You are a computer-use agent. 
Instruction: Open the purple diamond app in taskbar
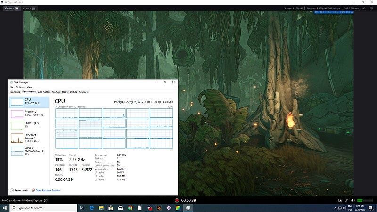[169, 208]
